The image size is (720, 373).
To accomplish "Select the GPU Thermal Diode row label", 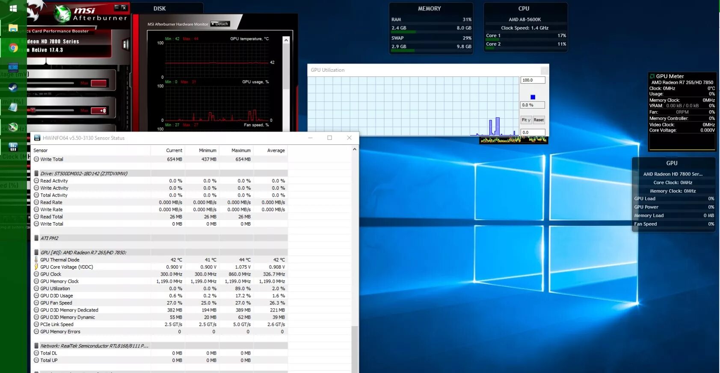I will [60, 260].
